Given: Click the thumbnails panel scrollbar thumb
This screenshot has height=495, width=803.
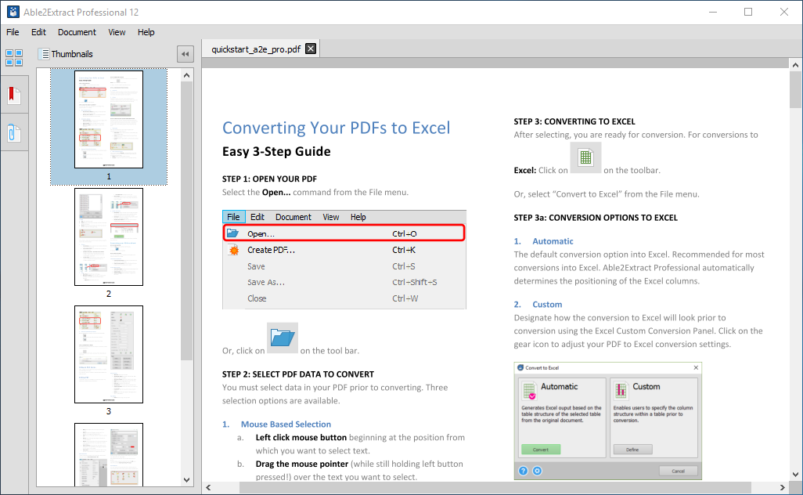Looking at the screenshot, I should click(186, 220).
